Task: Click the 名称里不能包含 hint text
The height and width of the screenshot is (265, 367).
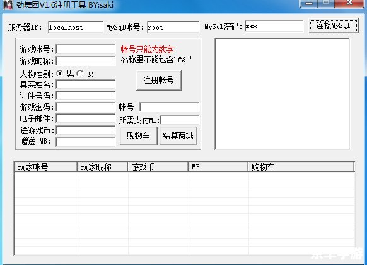Action: pyautogui.click(x=156, y=59)
